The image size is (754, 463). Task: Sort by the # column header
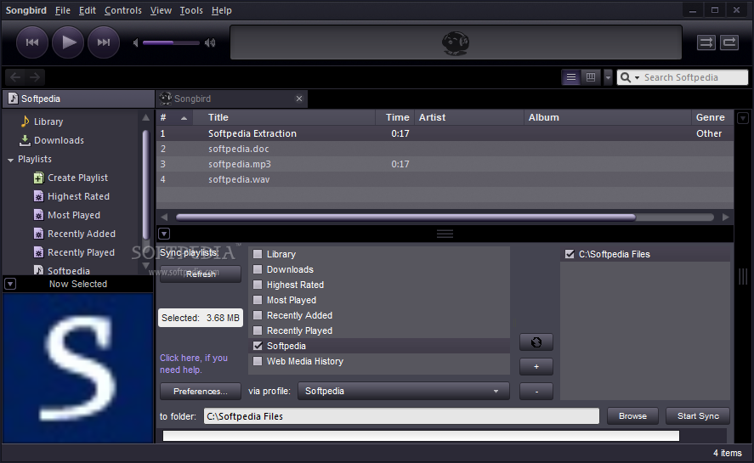pyautogui.click(x=173, y=117)
